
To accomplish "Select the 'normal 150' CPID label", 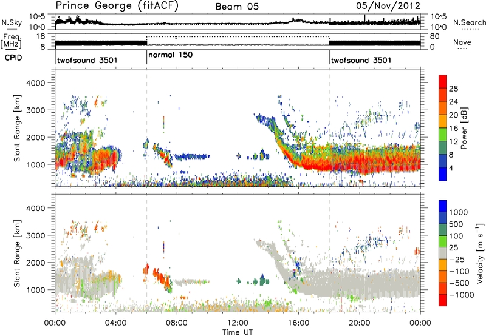I will pyautogui.click(x=171, y=55).
